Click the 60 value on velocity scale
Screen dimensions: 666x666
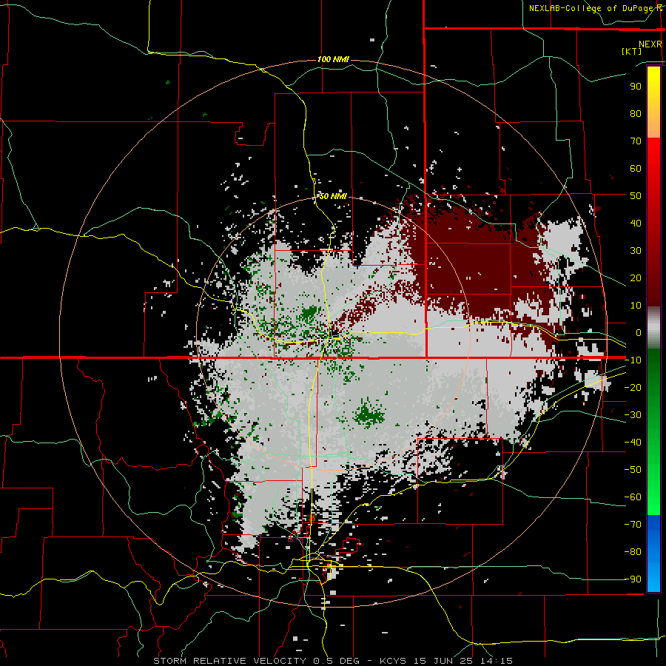pyautogui.click(x=636, y=169)
